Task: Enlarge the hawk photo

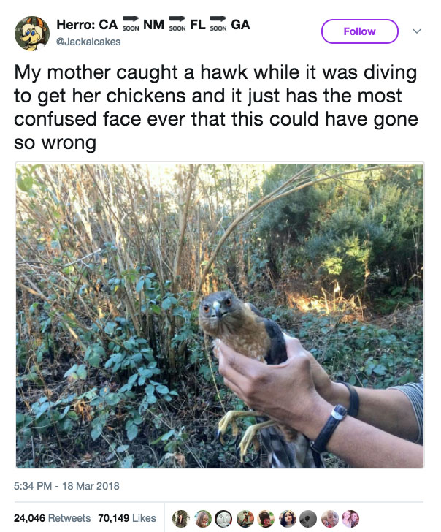Action: [220, 315]
